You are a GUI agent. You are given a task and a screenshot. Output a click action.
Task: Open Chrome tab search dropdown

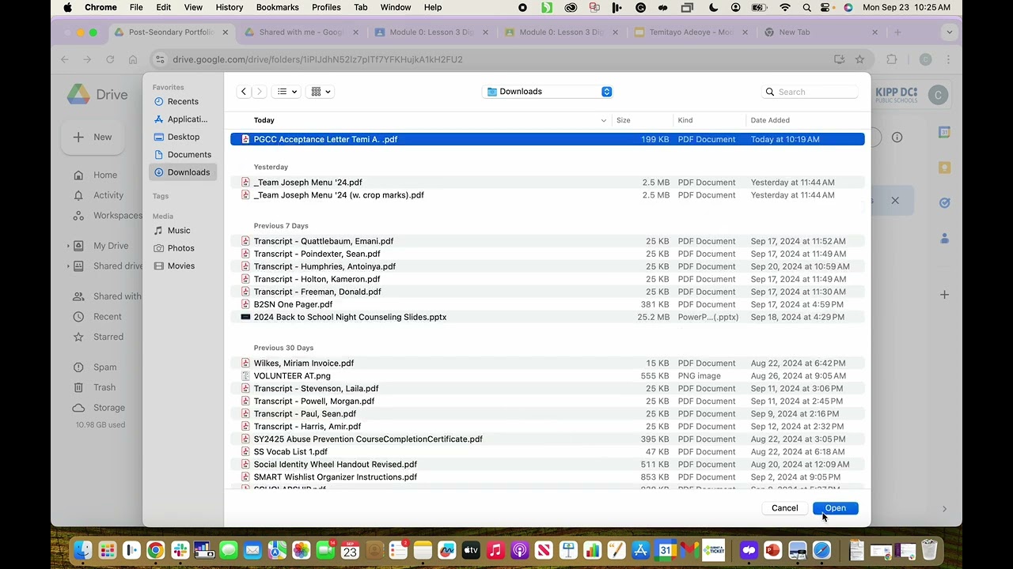click(x=949, y=32)
